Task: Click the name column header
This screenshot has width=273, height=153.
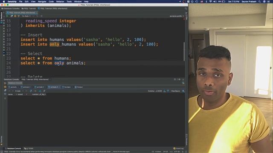Action: pyautogui.click(x=10, y=94)
